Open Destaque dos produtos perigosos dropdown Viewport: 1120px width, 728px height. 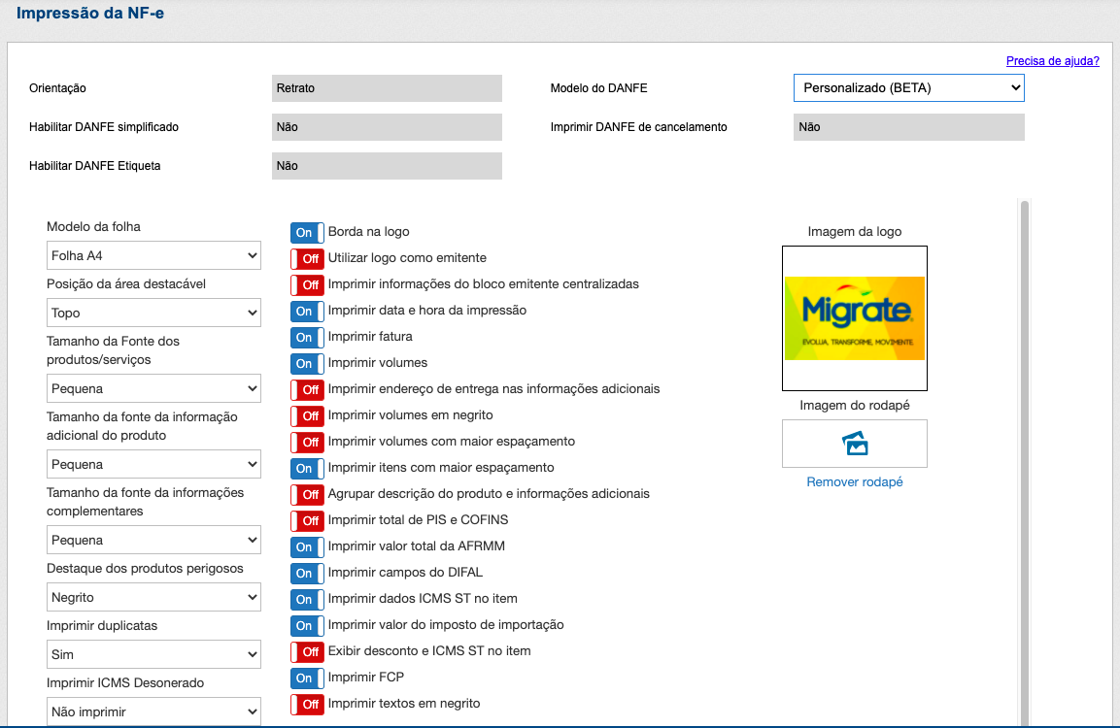click(153, 597)
